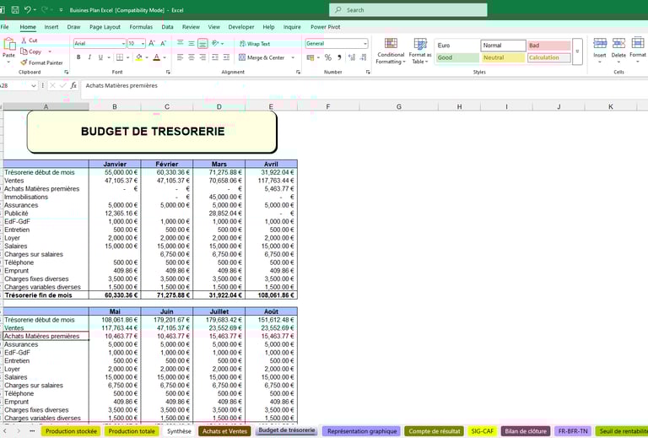Align text right
This screenshot has width=648, height=438.
coord(202,57)
